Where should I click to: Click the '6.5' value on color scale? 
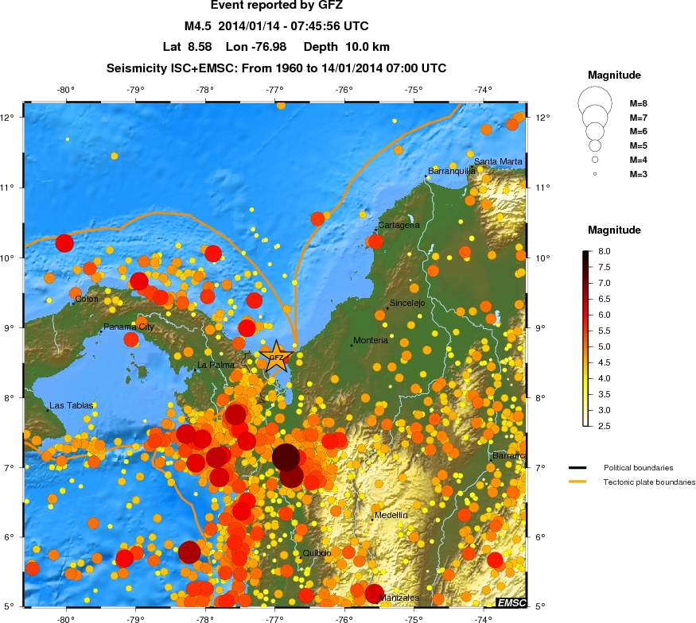604,299
